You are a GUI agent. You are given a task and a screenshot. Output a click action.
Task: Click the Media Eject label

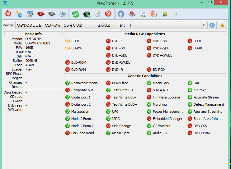click(121, 133)
